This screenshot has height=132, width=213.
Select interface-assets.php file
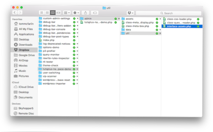[182, 26]
